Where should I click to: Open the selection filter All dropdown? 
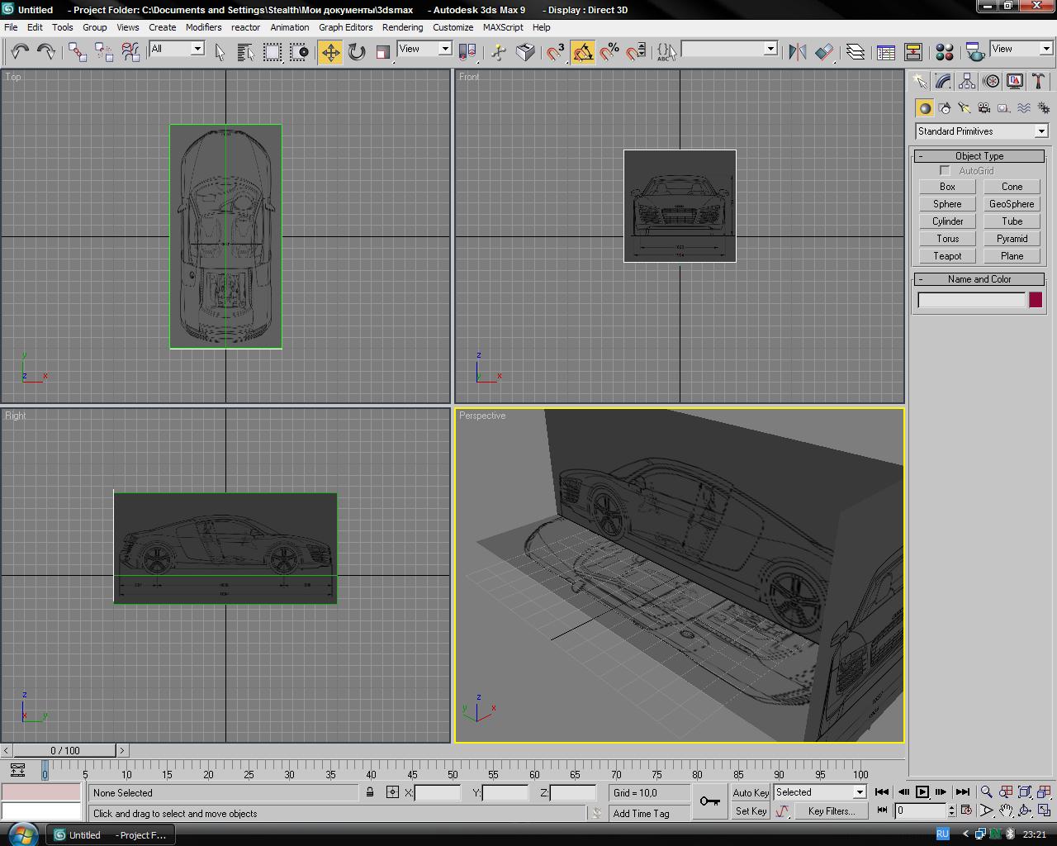pyautogui.click(x=177, y=50)
